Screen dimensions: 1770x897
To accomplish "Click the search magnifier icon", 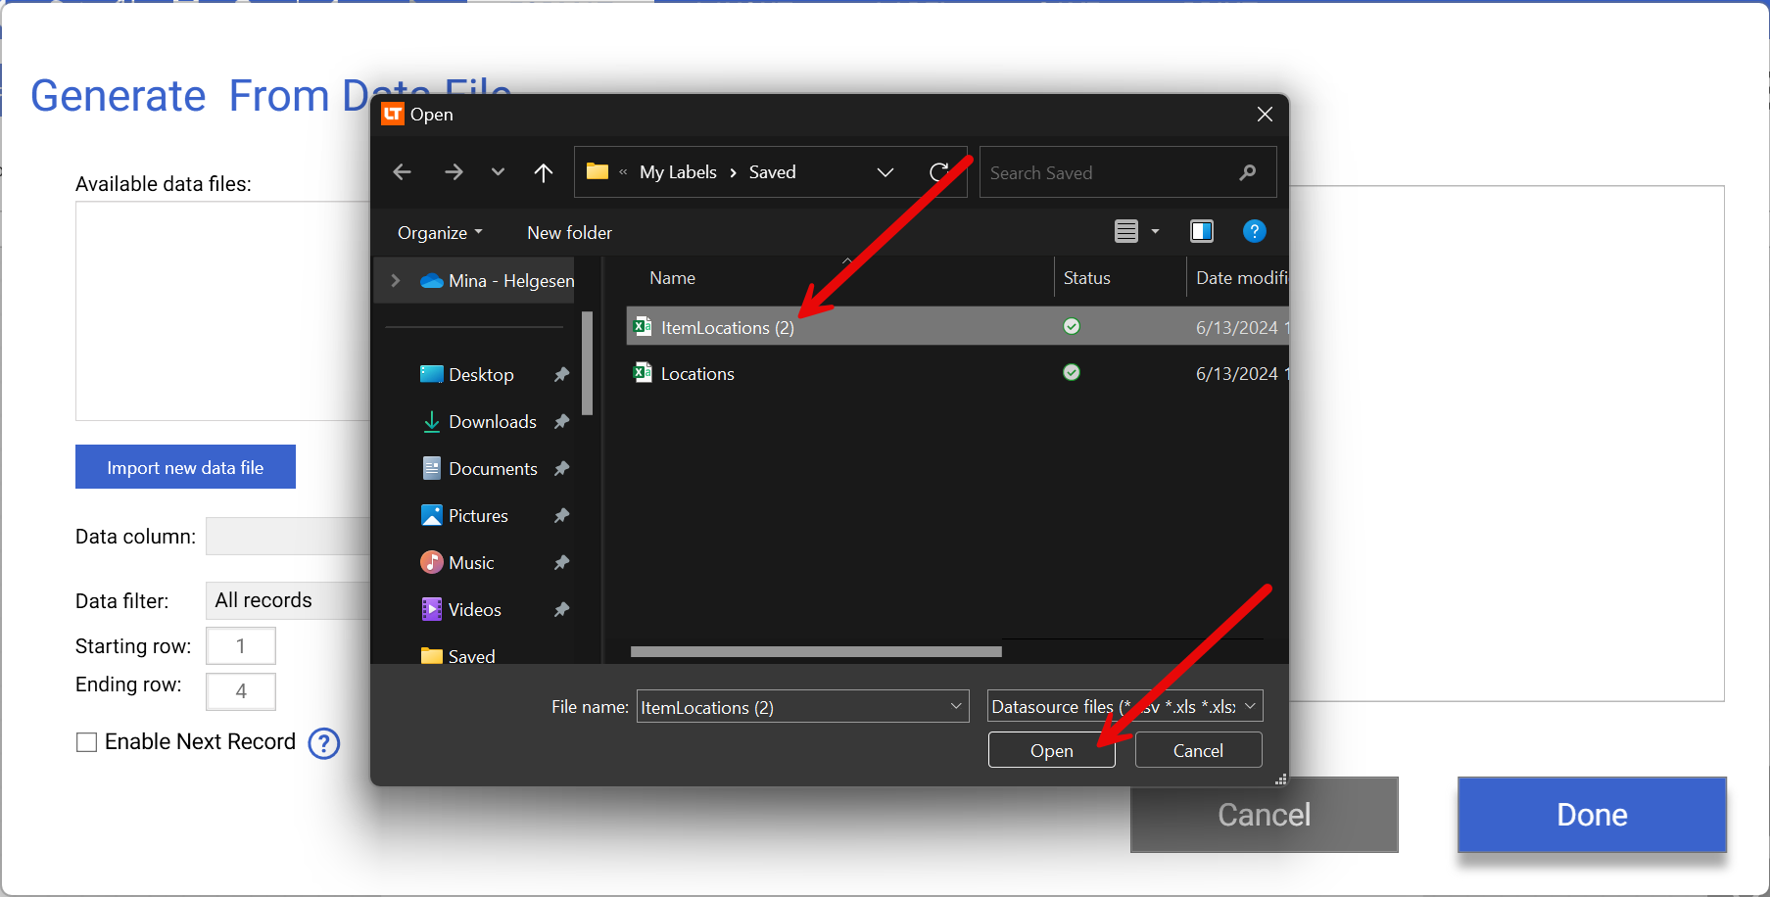I will [x=1247, y=172].
